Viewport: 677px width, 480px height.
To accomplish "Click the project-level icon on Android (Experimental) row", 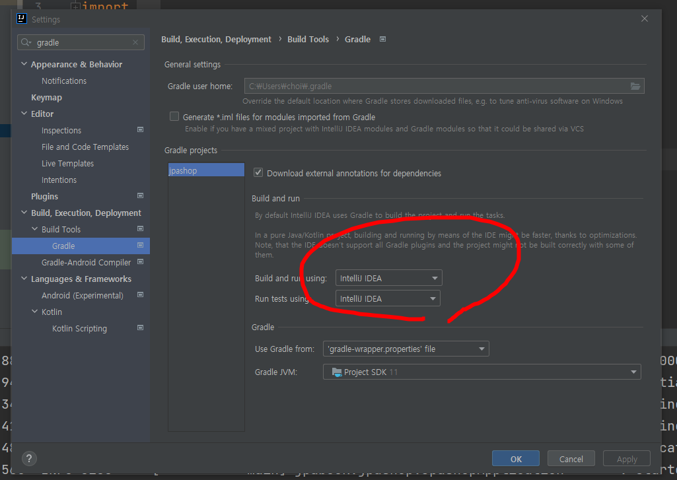I will click(x=140, y=295).
